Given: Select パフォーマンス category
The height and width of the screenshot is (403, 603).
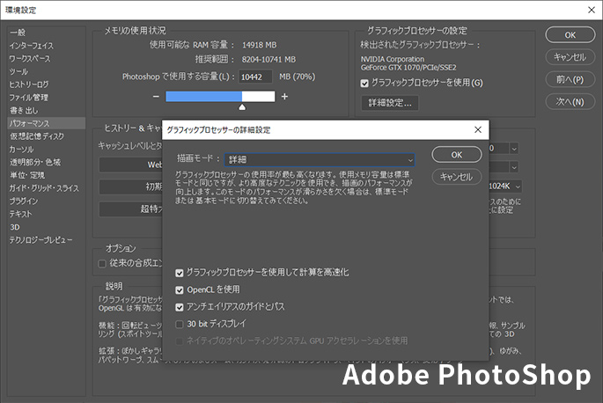Looking at the screenshot, I should point(46,123).
